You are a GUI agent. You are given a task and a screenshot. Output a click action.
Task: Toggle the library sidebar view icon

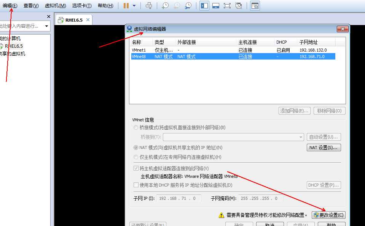[204, 6]
